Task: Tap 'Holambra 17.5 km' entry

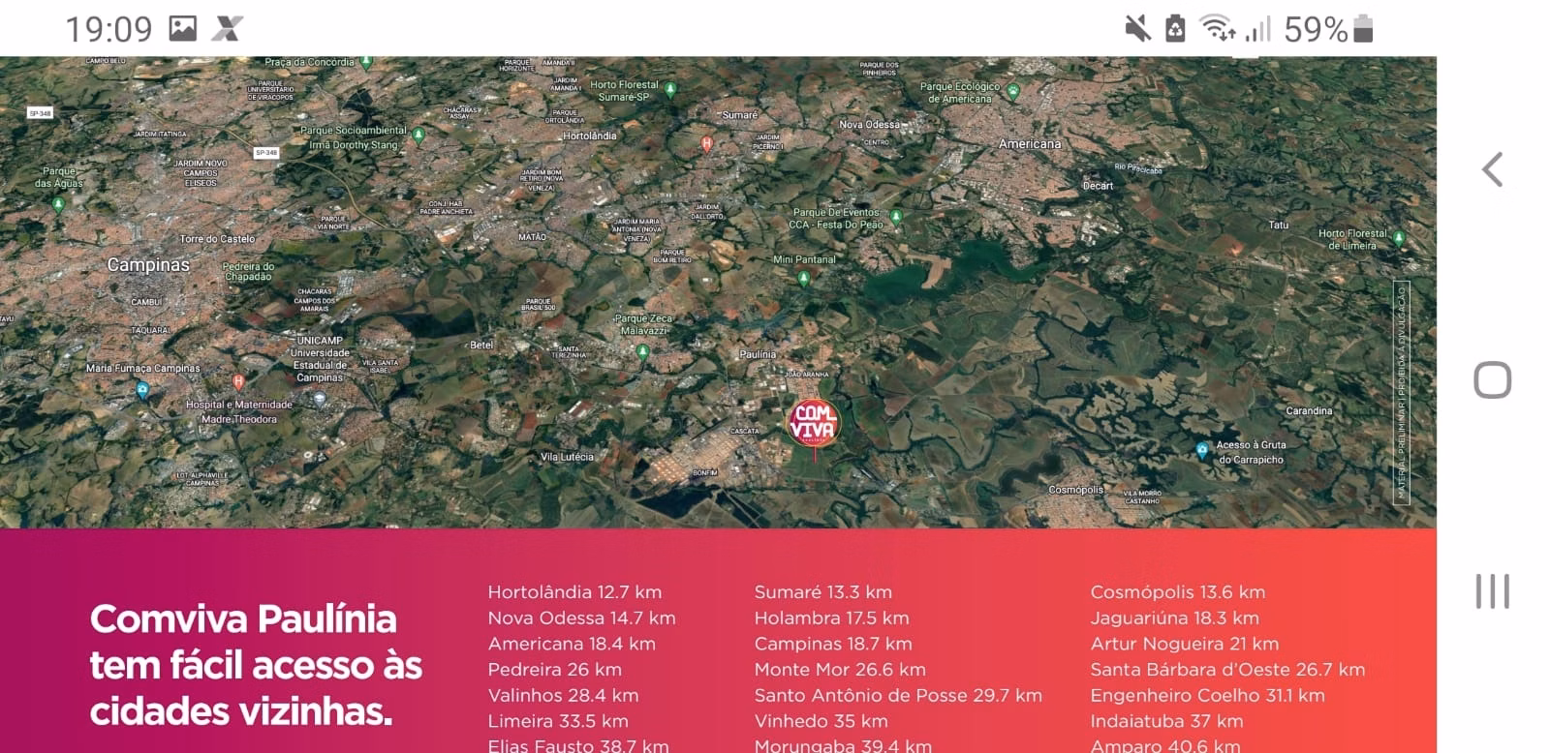Action: point(831,617)
